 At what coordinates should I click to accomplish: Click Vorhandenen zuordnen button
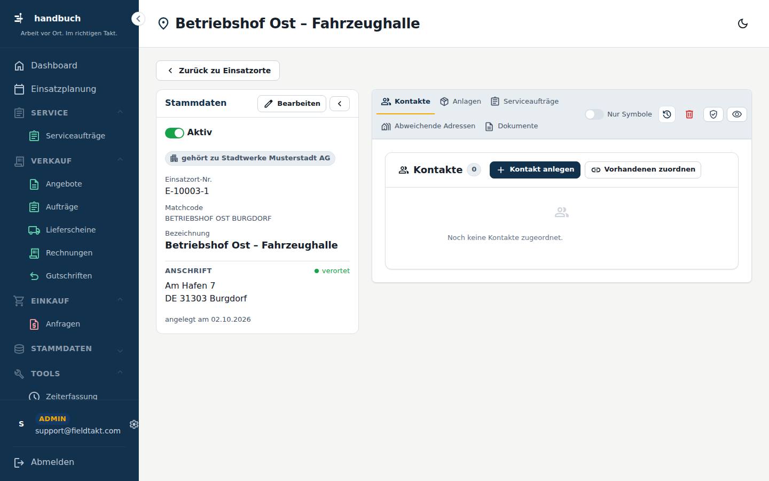643,170
